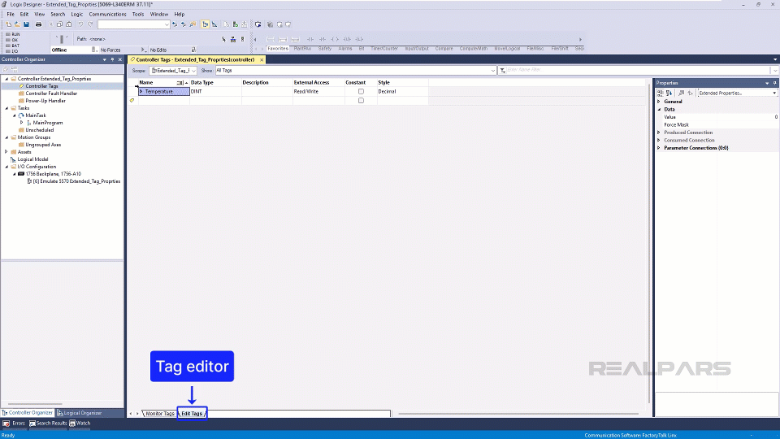Select Controller Fault Handler in tree
The height and width of the screenshot is (439, 780).
(51, 93)
